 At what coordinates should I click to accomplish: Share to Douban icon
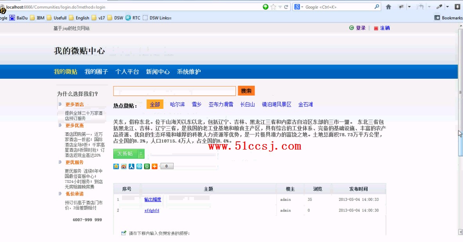pyautogui.click(x=147, y=166)
